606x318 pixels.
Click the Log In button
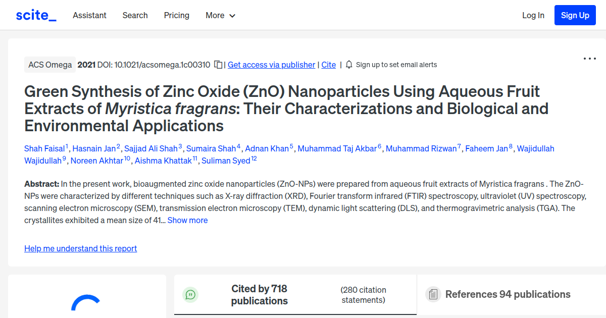[533, 15]
